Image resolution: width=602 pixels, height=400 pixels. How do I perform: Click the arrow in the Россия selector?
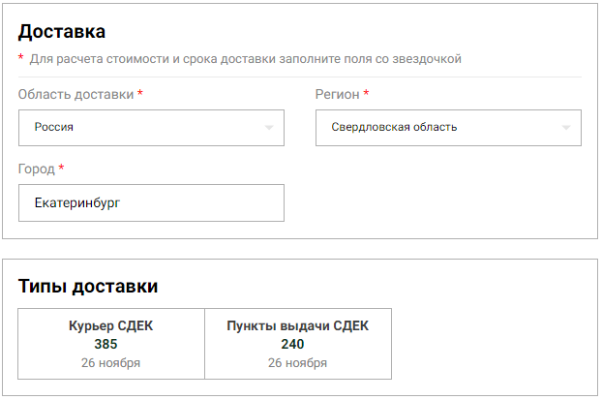[269, 128]
